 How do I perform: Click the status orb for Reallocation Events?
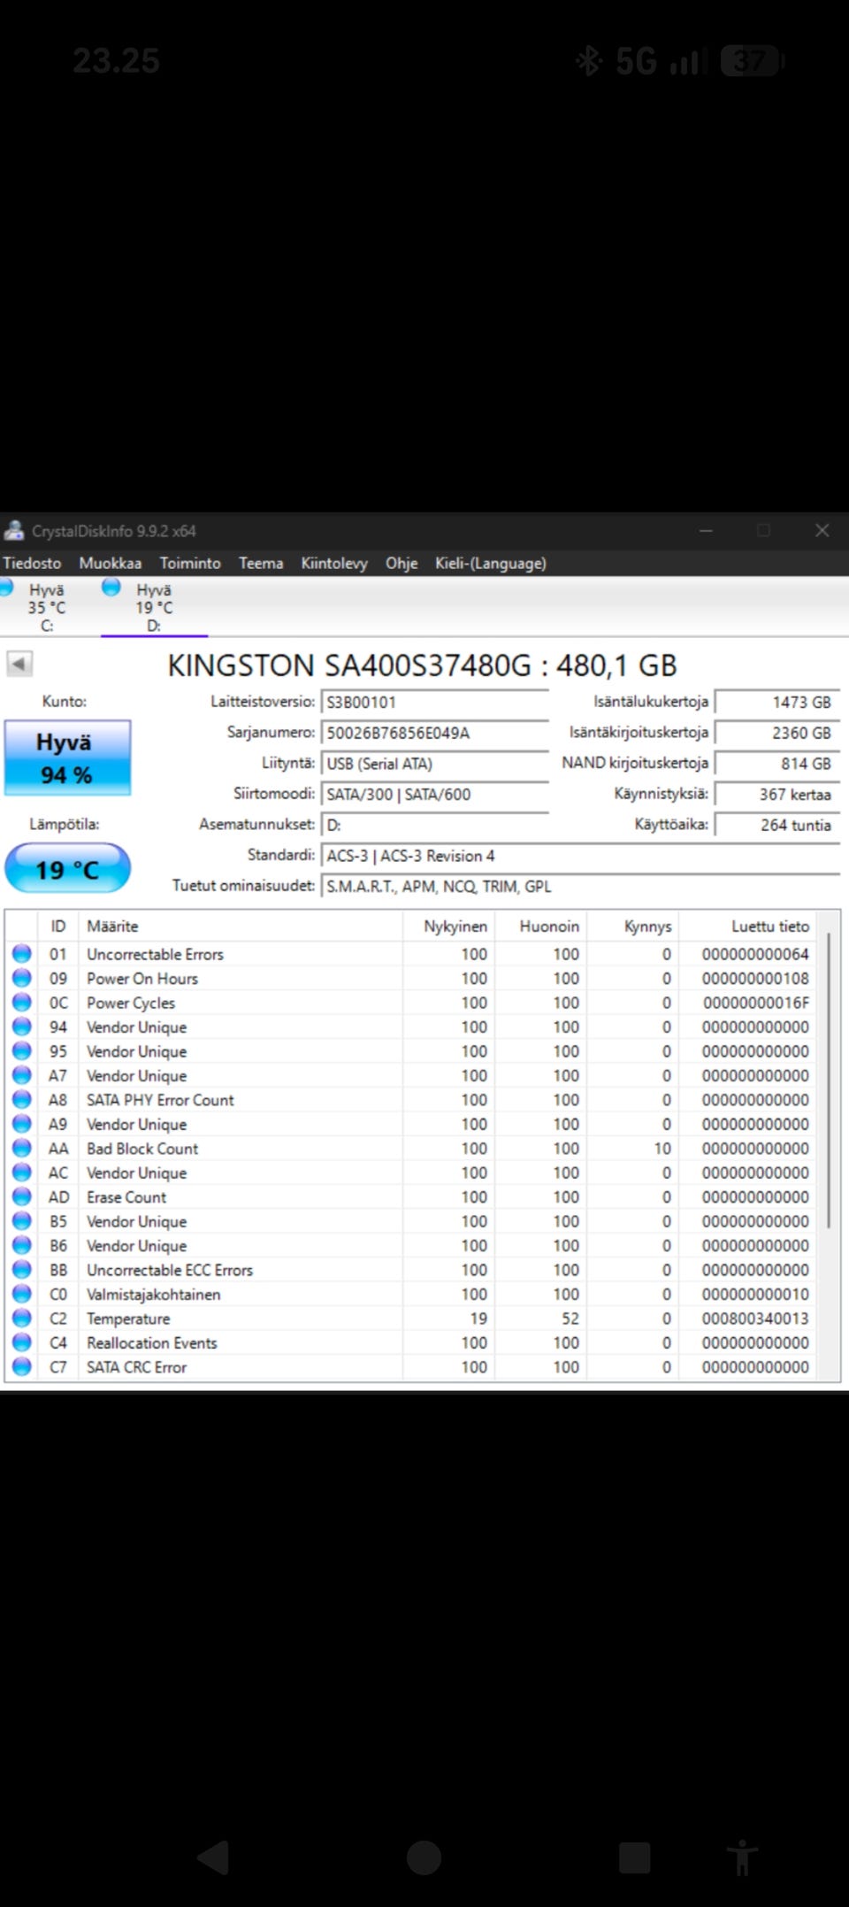(x=22, y=1342)
